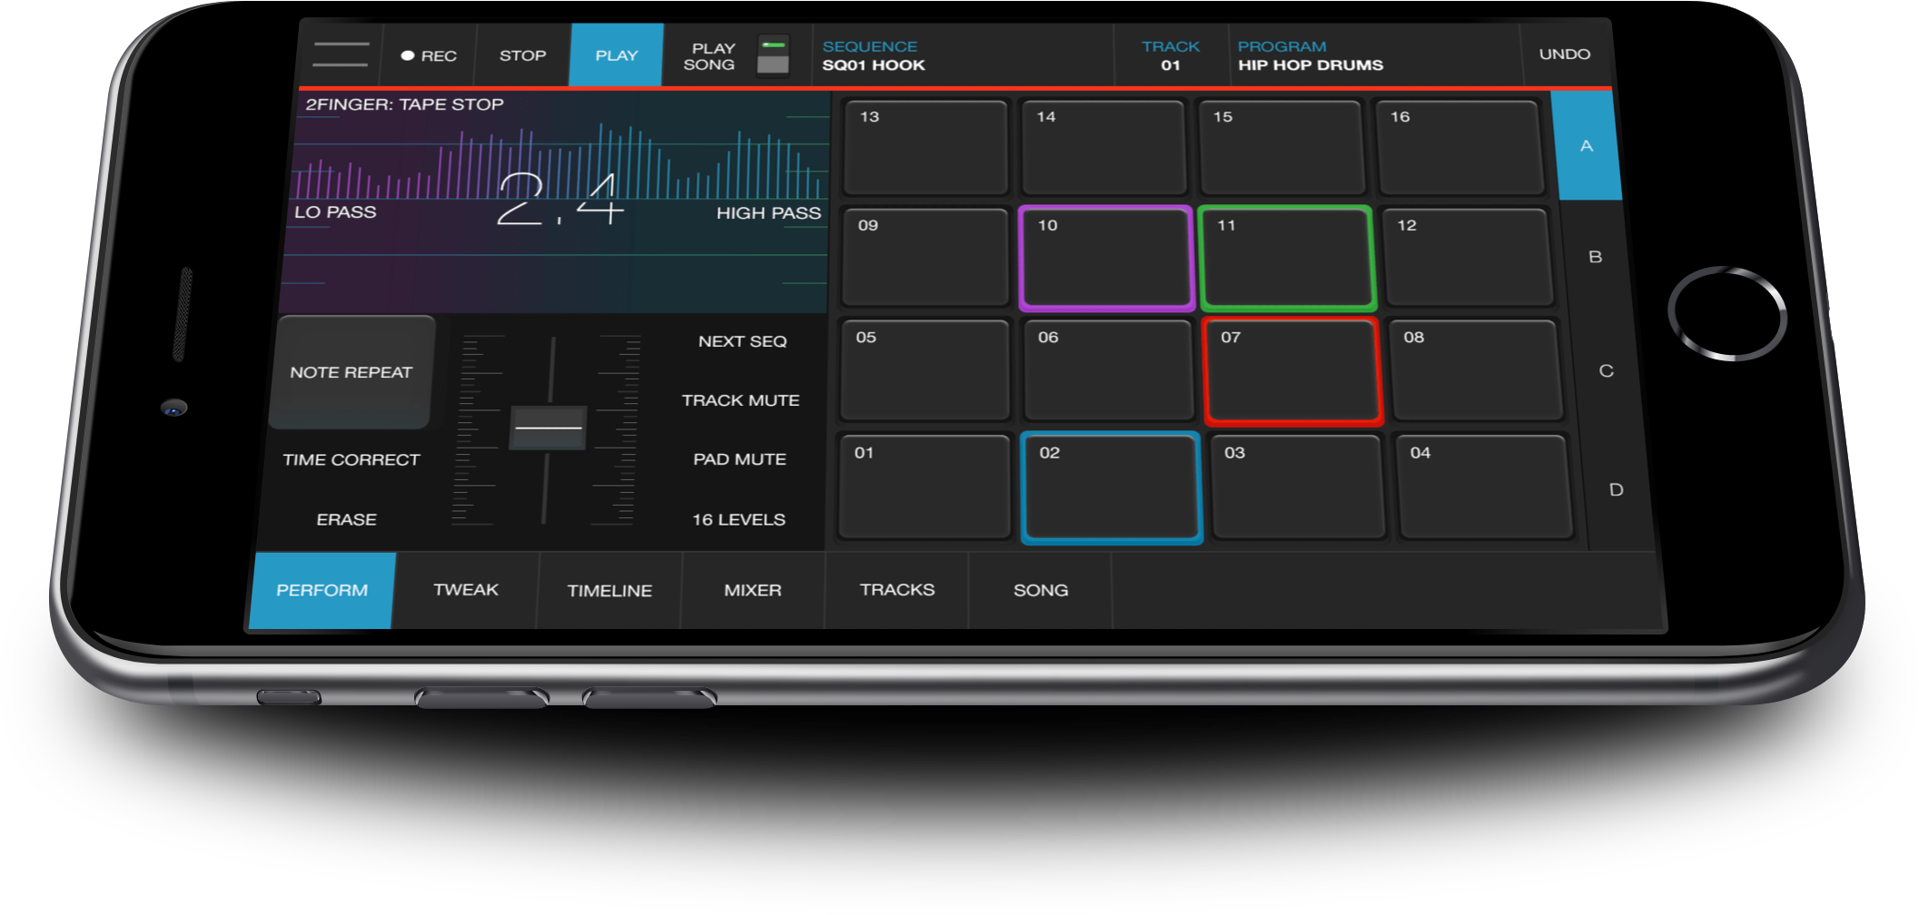Click the vertical fader handle
The image size is (1919, 915).
click(548, 428)
